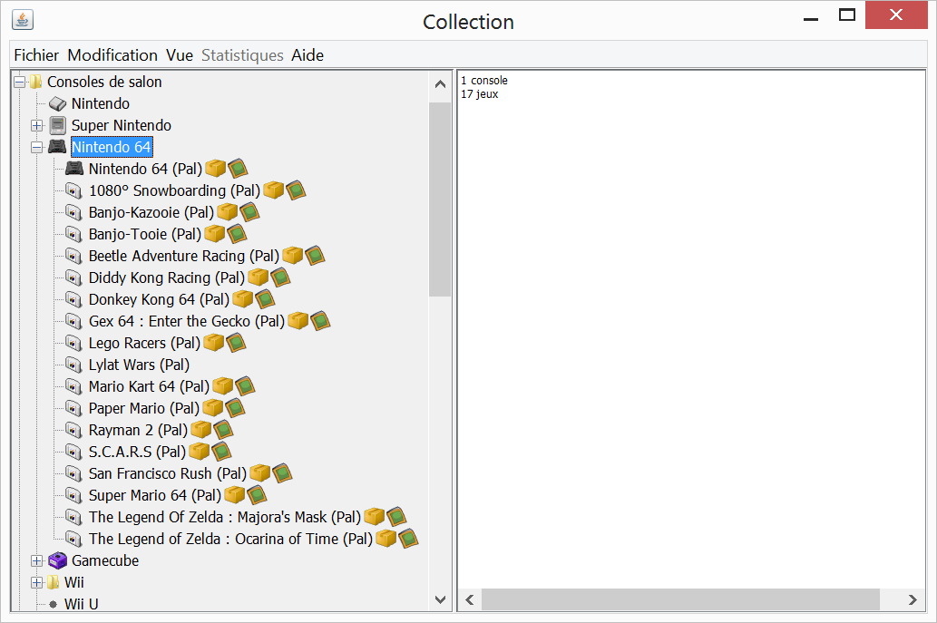Click the box icon for Donkey Kong 64

pos(242,298)
